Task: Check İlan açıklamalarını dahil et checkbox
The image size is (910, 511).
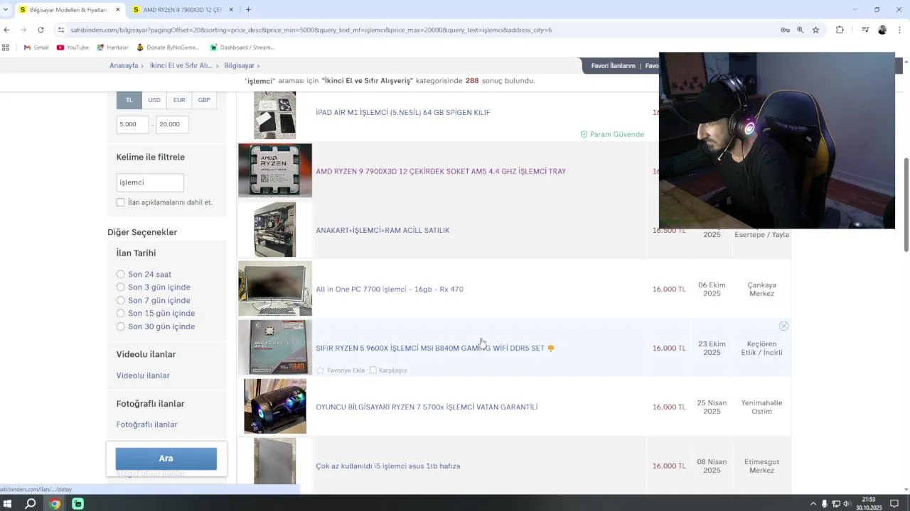Action: coord(121,202)
